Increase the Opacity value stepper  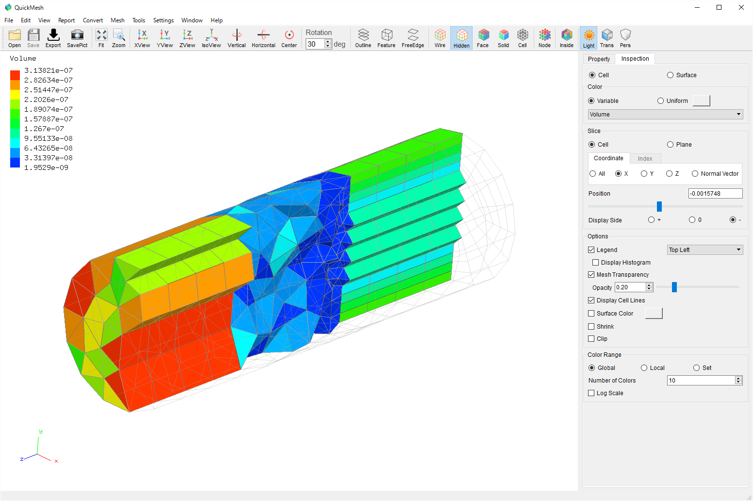649,285
